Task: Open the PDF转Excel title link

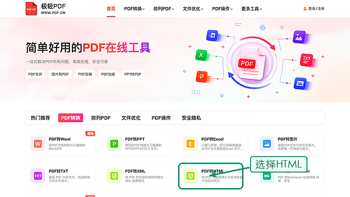Action: [x=212, y=139]
